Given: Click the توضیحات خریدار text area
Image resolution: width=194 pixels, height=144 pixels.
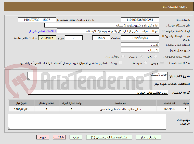Looking at the screenshot, I should (x=87, y=122).
